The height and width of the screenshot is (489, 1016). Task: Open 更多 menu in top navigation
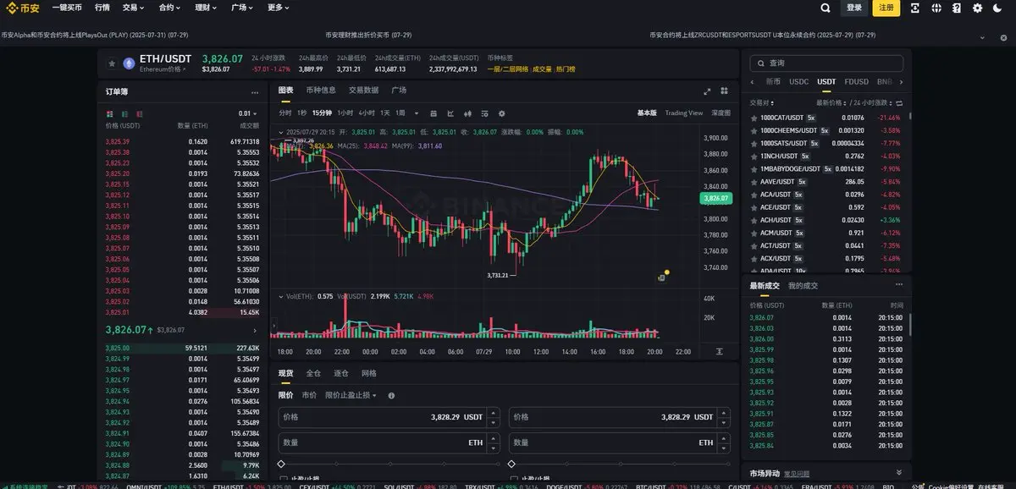[278, 8]
